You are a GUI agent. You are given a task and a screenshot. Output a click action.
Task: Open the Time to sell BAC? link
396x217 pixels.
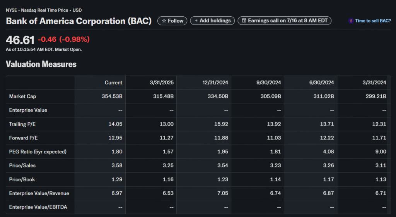pyautogui.click(x=373, y=21)
